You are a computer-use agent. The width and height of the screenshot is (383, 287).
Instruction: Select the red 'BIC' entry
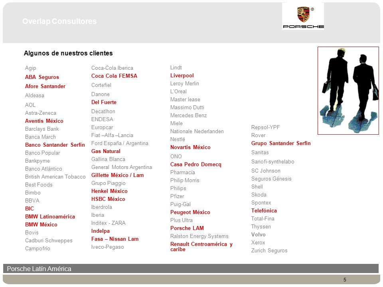(x=30, y=208)
